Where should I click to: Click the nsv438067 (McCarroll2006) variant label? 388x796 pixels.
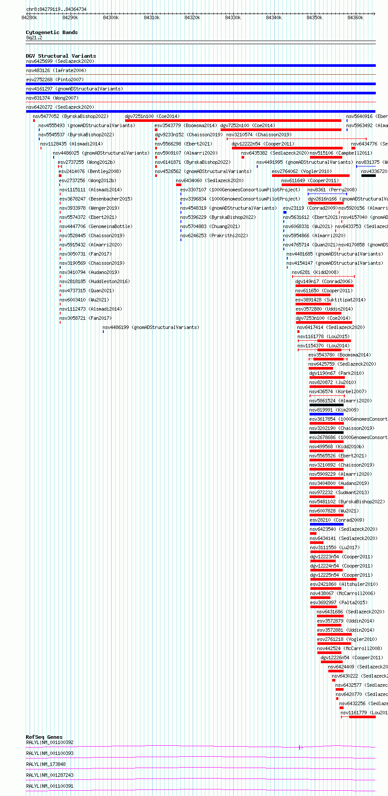coord(343,593)
